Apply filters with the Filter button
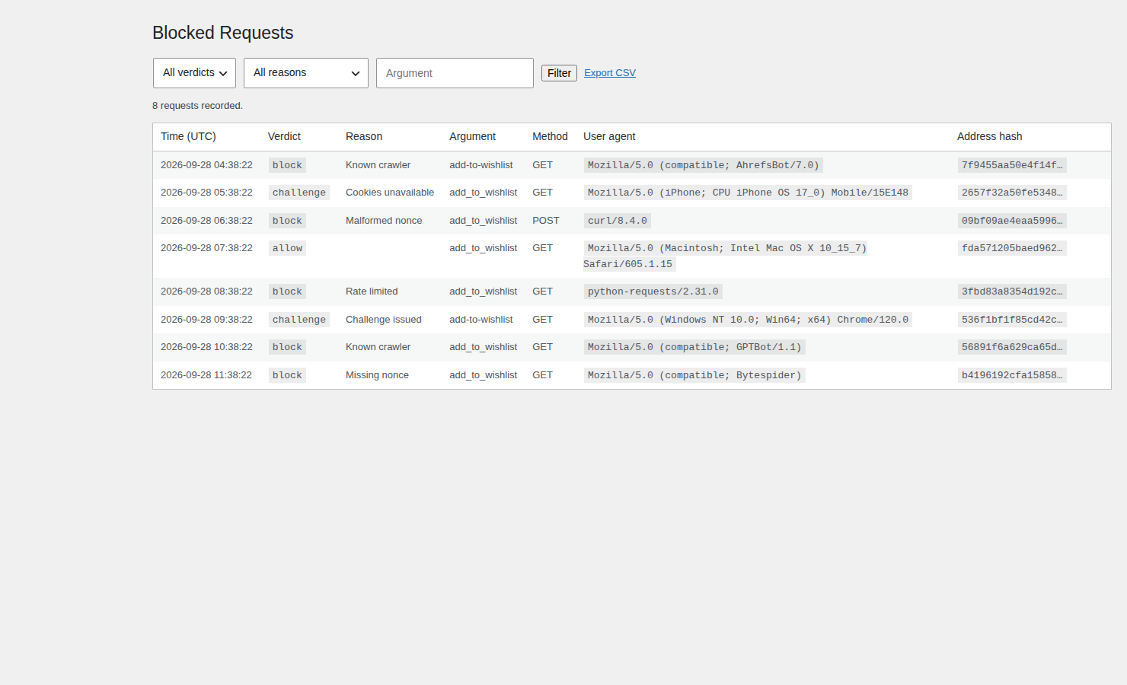 tap(559, 73)
